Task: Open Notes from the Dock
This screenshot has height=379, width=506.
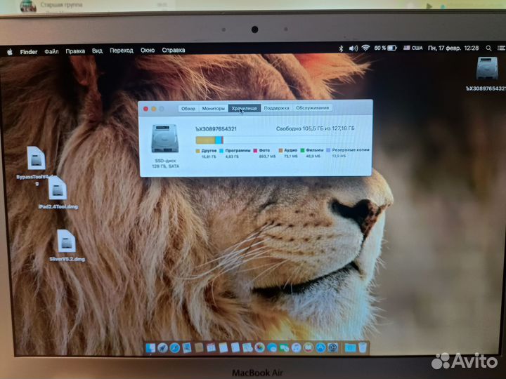Action: (x=223, y=347)
